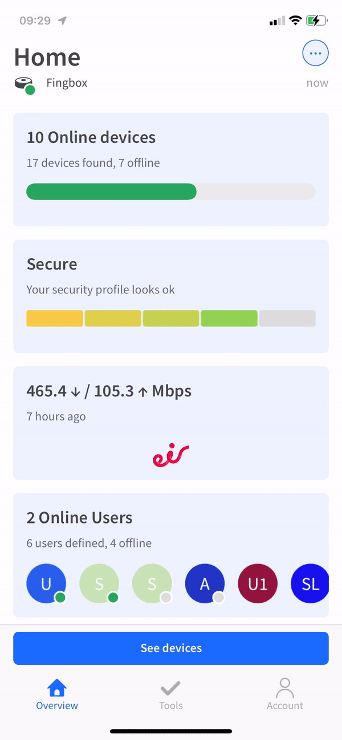Tap the 2 Online Users heading

(x=79, y=517)
